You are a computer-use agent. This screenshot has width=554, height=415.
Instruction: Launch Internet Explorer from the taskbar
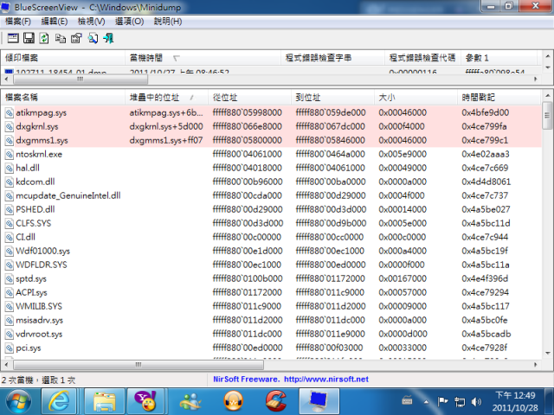[59, 401]
